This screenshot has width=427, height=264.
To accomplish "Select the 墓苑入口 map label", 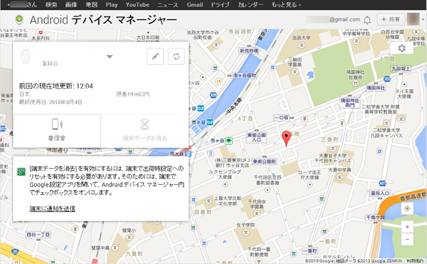I will (379, 193).
